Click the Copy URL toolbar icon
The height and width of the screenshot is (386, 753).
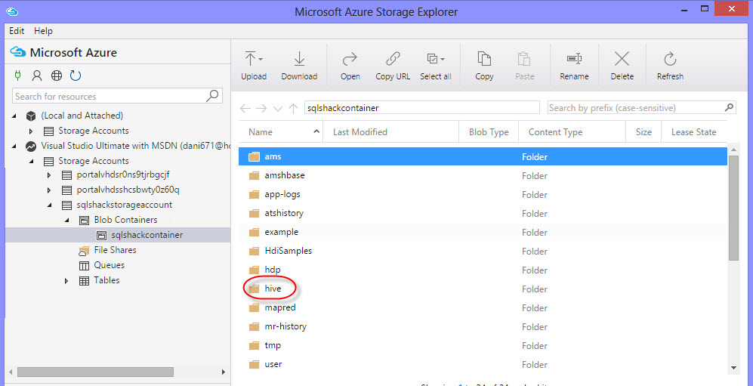393,60
